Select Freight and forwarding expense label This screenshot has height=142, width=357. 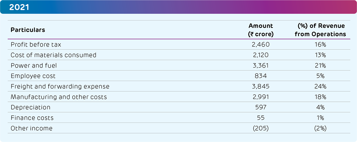pos(60,86)
